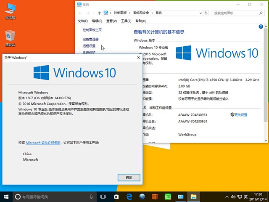Show hidden system tray icons

tap(226, 197)
